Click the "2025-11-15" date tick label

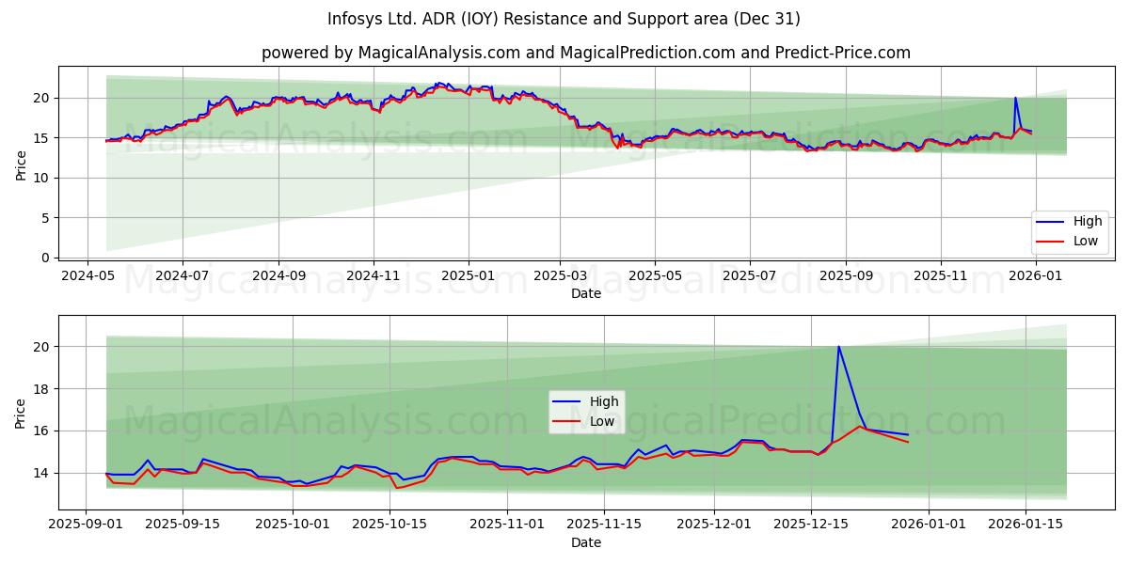click(605, 525)
